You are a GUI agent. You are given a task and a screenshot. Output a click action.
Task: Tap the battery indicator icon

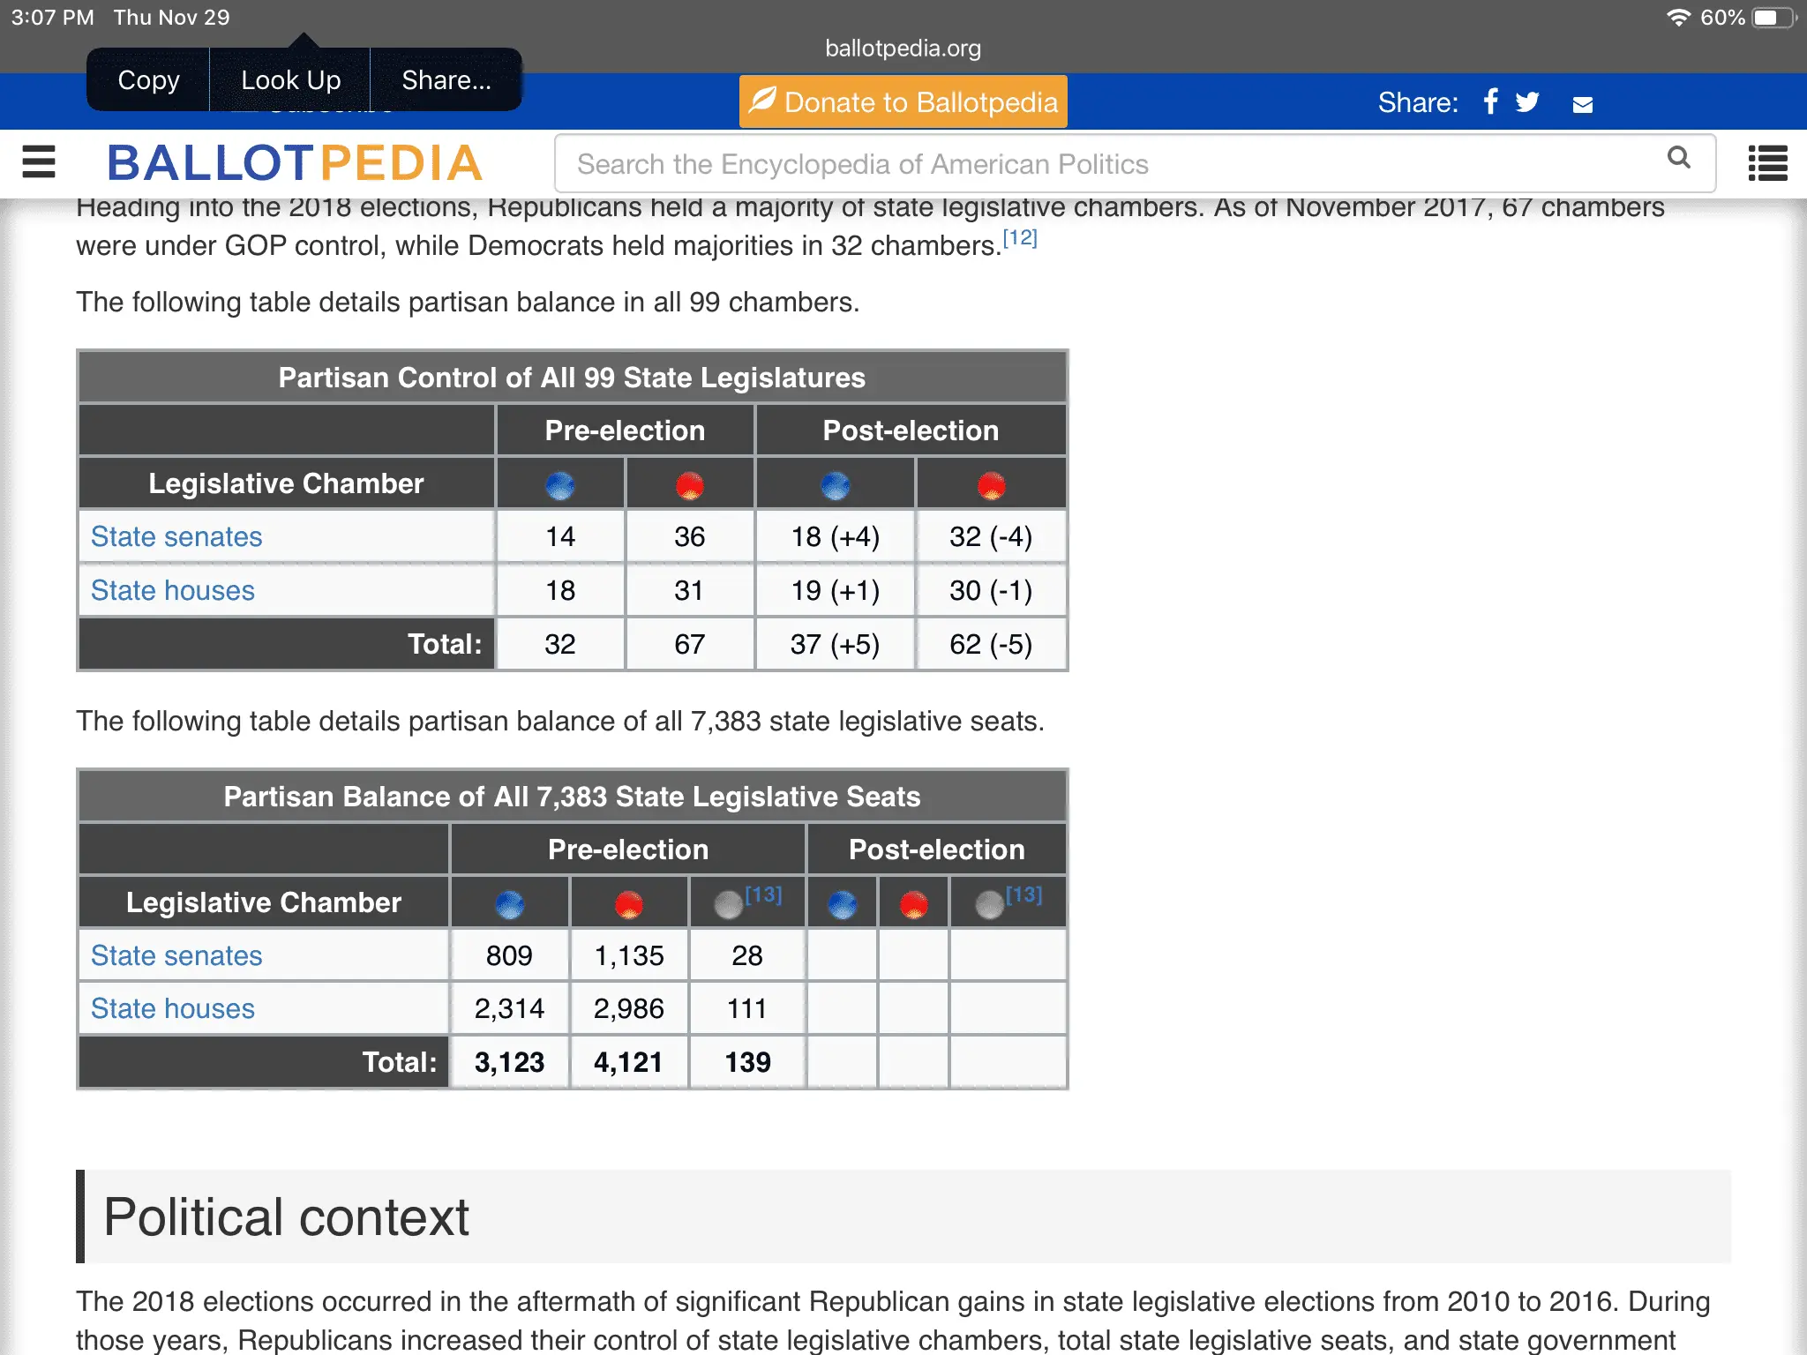pyautogui.click(x=1773, y=18)
